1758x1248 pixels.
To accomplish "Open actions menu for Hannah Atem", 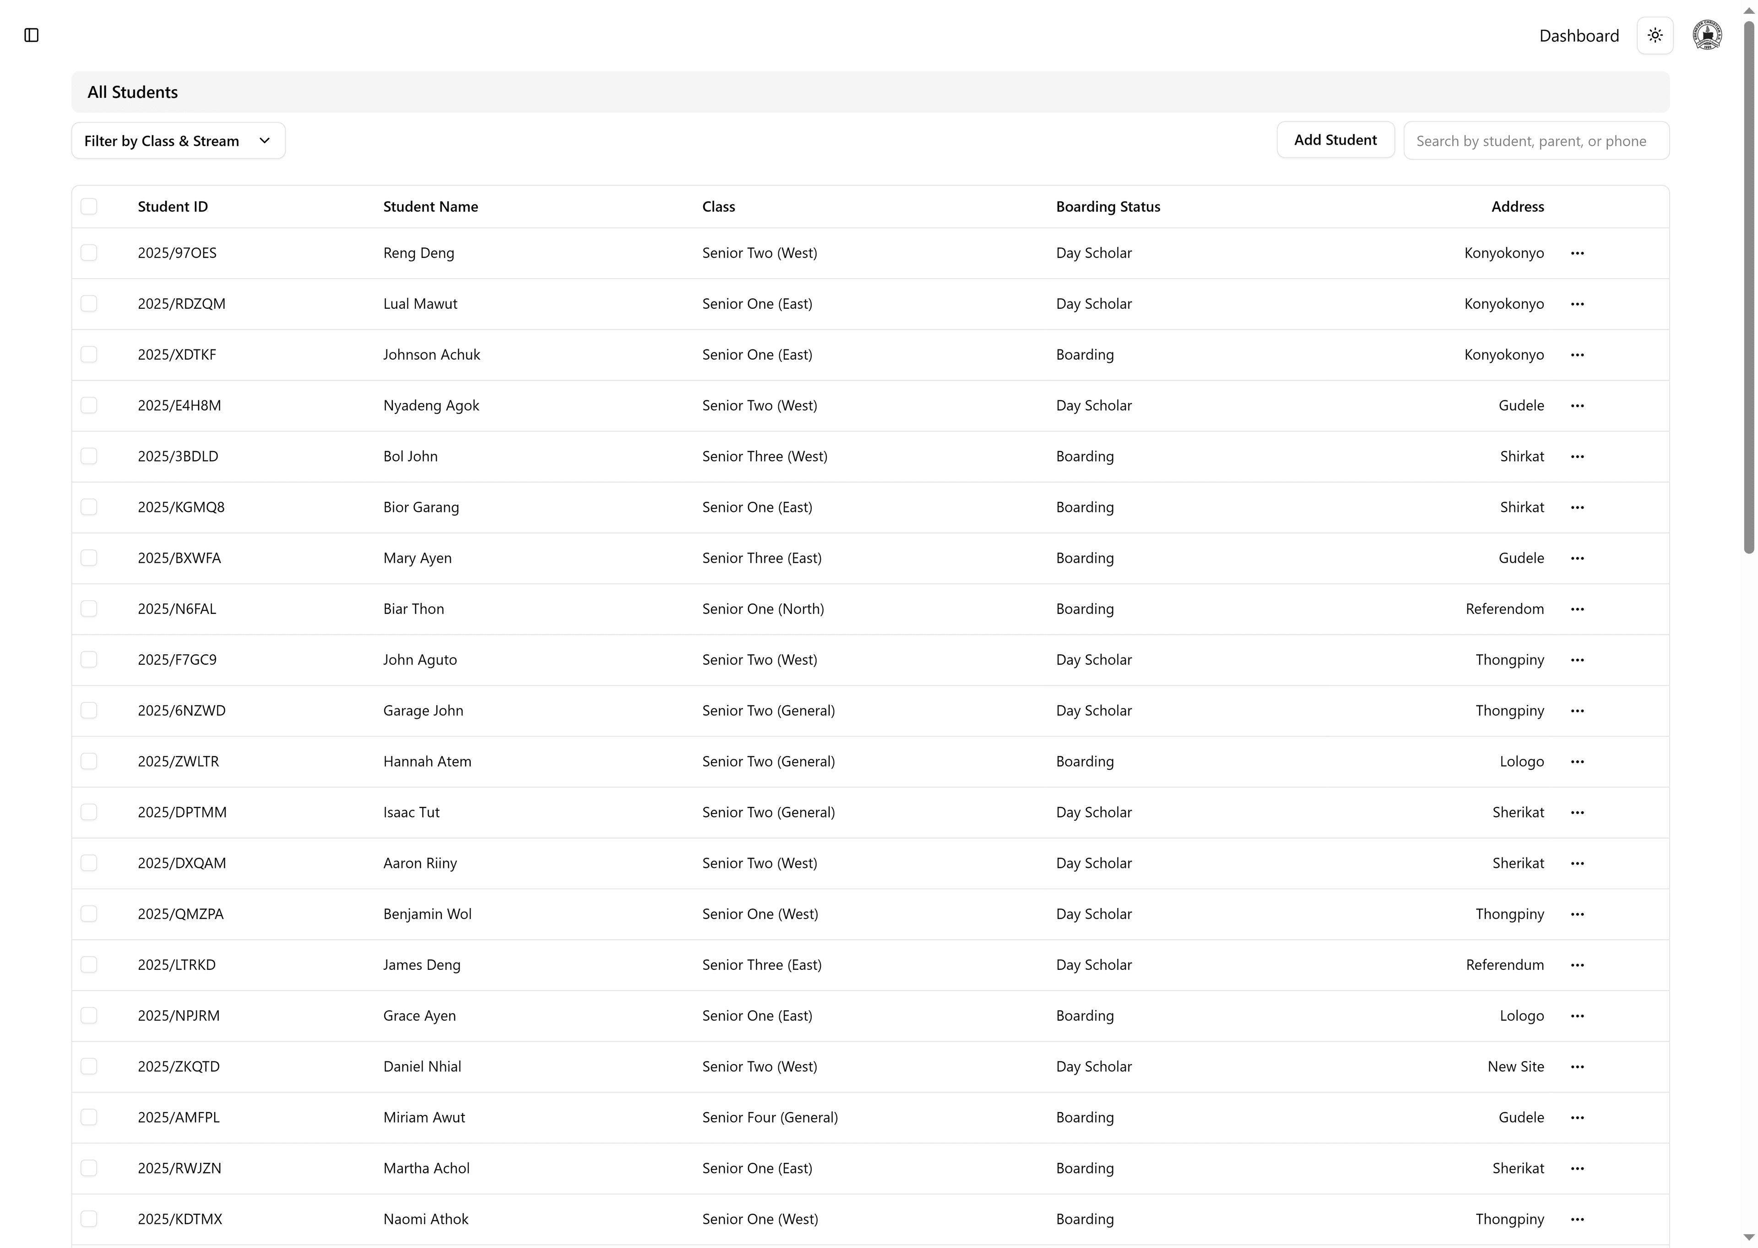I will point(1577,762).
